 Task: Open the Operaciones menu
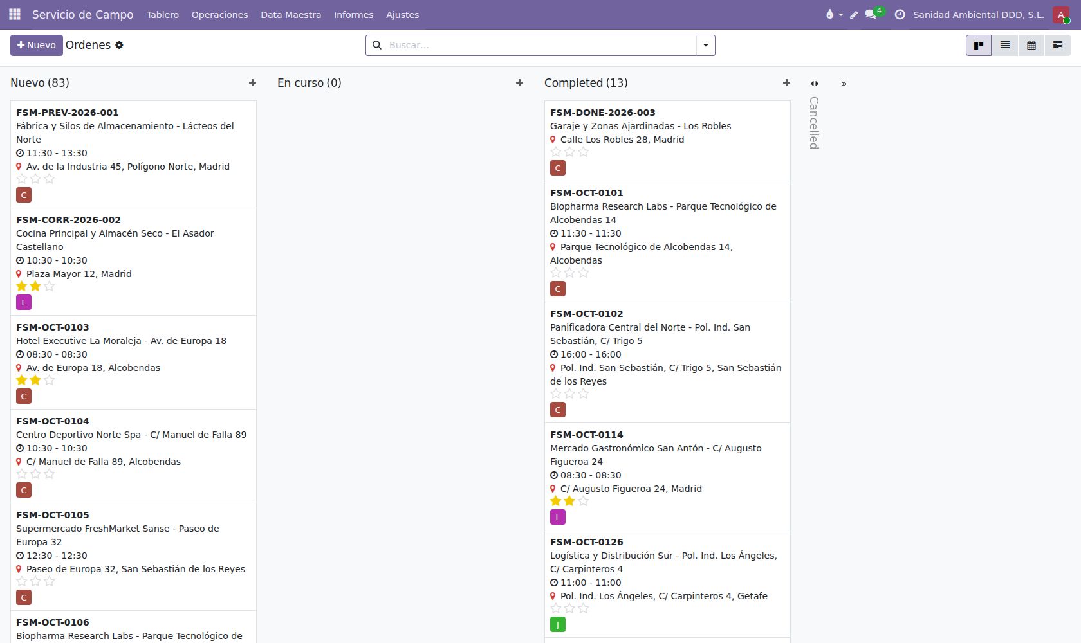(219, 14)
